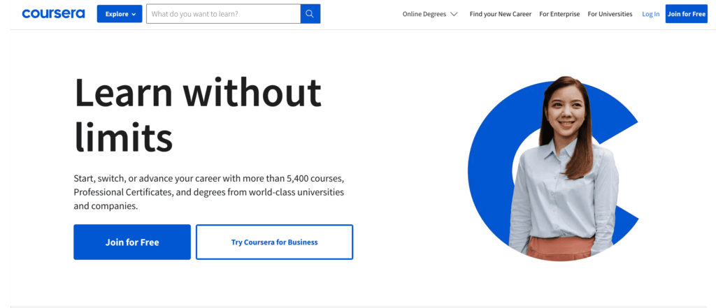Click the Coursera logo
This screenshot has width=716, height=308.
[53, 14]
